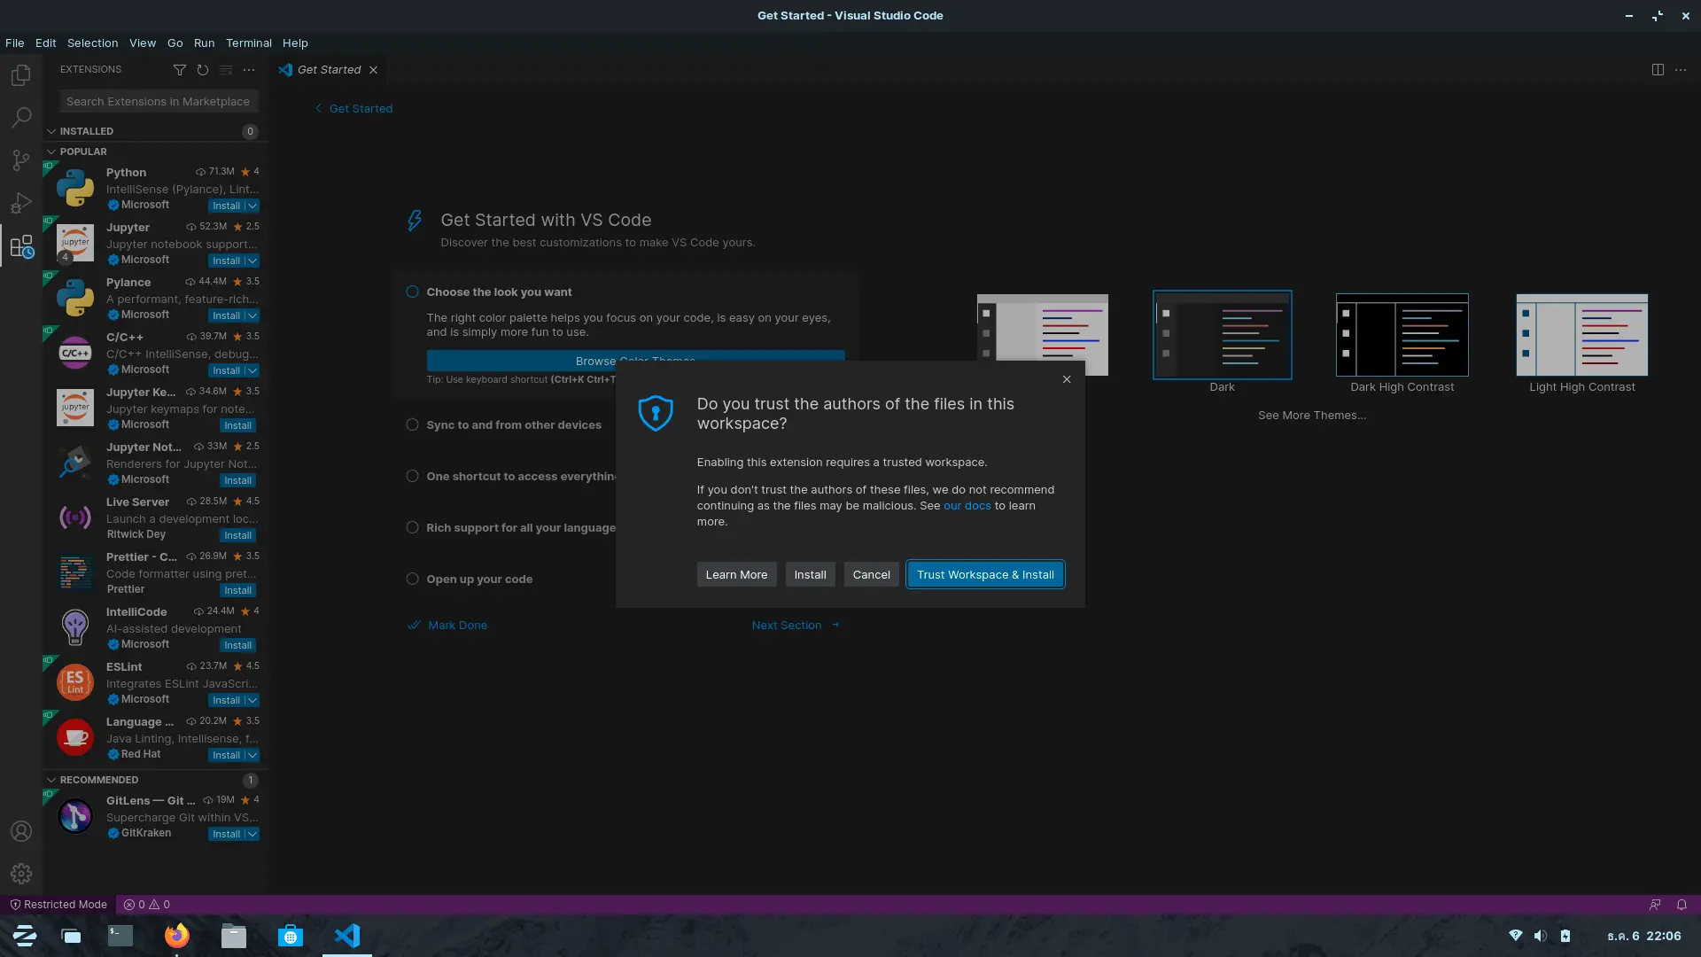Click the Next Section link
This screenshot has width=1701, height=957.
click(795, 626)
